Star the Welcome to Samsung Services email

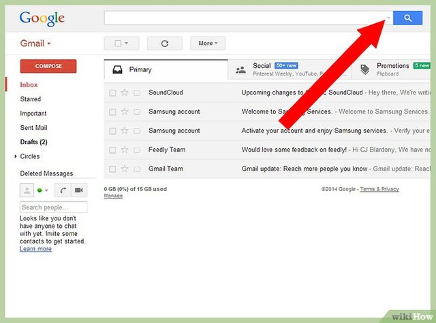coord(125,112)
